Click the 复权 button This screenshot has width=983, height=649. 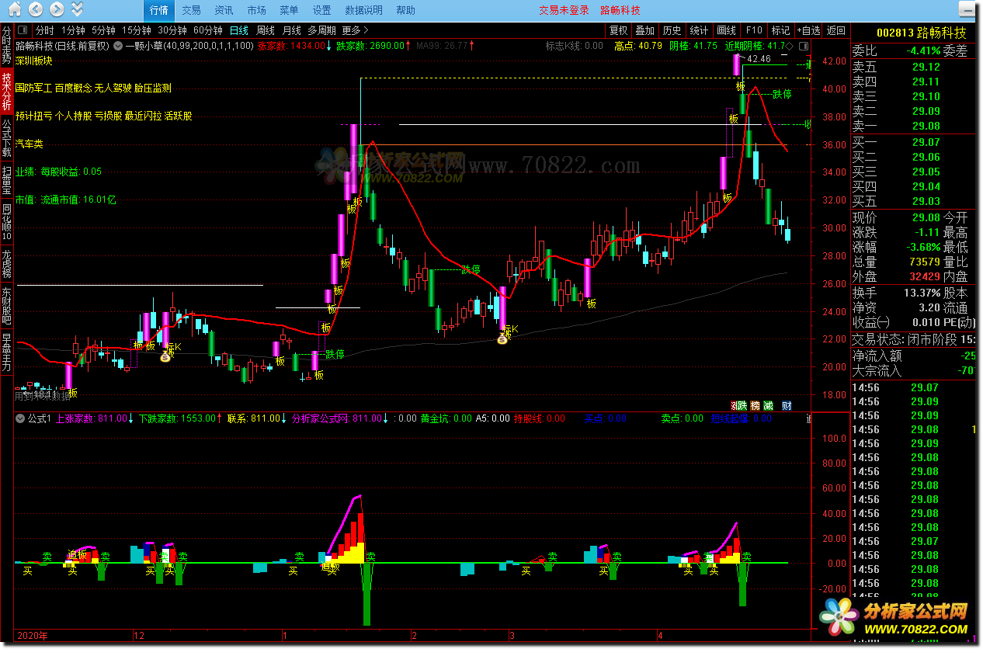618,30
